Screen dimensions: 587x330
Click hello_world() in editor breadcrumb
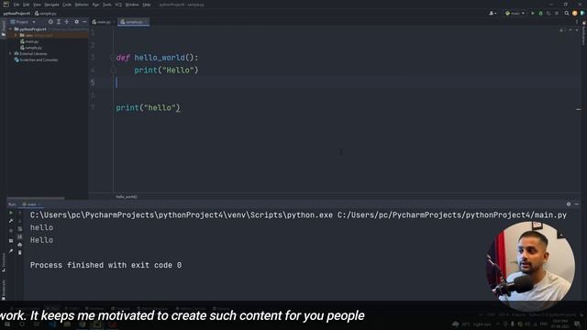point(127,197)
